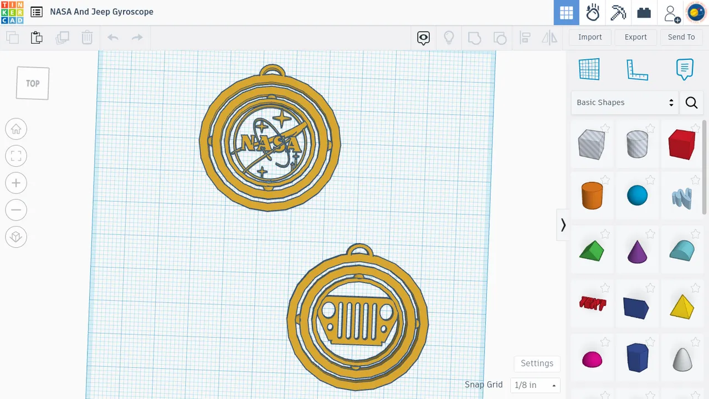The image size is (709, 399).
Task: Select the Ruler tool icon
Action: pyautogui.click(x=637, y=69)
